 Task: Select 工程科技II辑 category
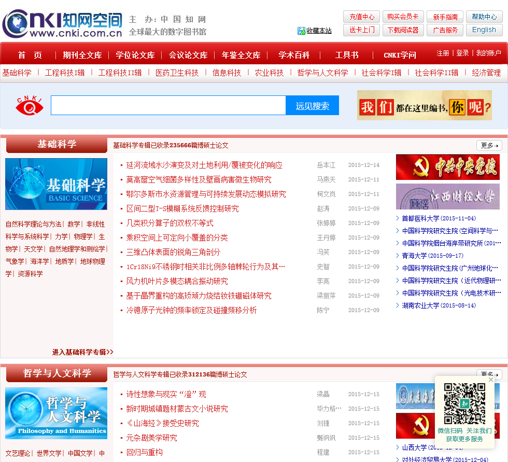120,73
